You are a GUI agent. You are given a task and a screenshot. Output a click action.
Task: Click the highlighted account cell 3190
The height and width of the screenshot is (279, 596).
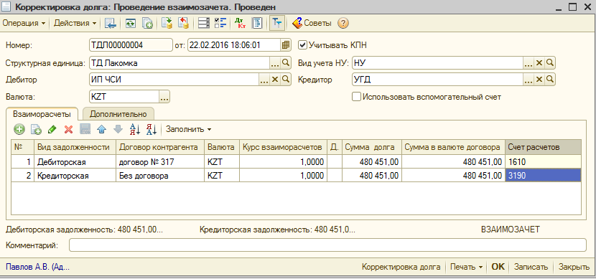pos(543,176)
